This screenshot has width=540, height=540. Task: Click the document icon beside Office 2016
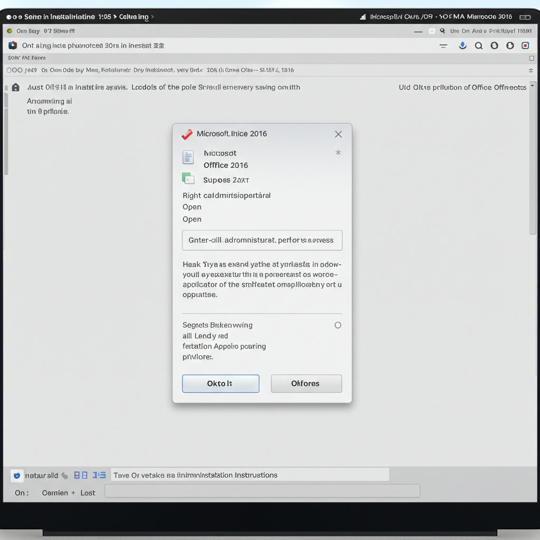coord(188,157)
